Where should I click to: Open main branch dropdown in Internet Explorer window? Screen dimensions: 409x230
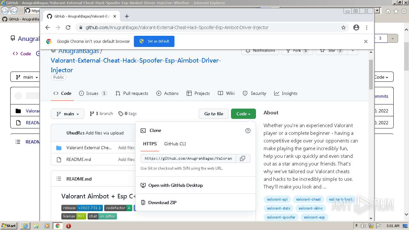tap(26, 77)
